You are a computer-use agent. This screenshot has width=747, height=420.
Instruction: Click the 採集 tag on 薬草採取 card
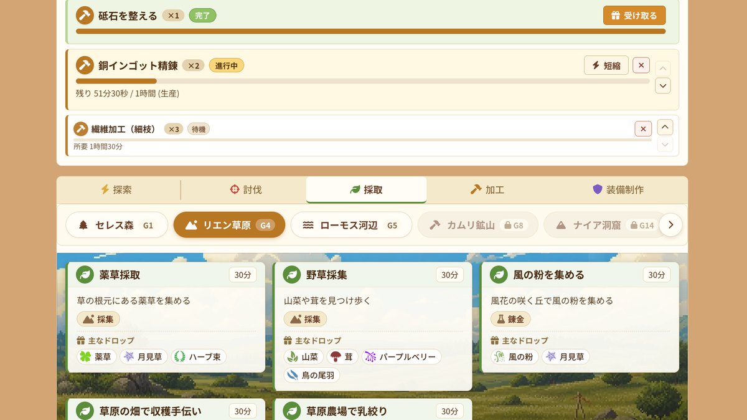coord(98,319)
